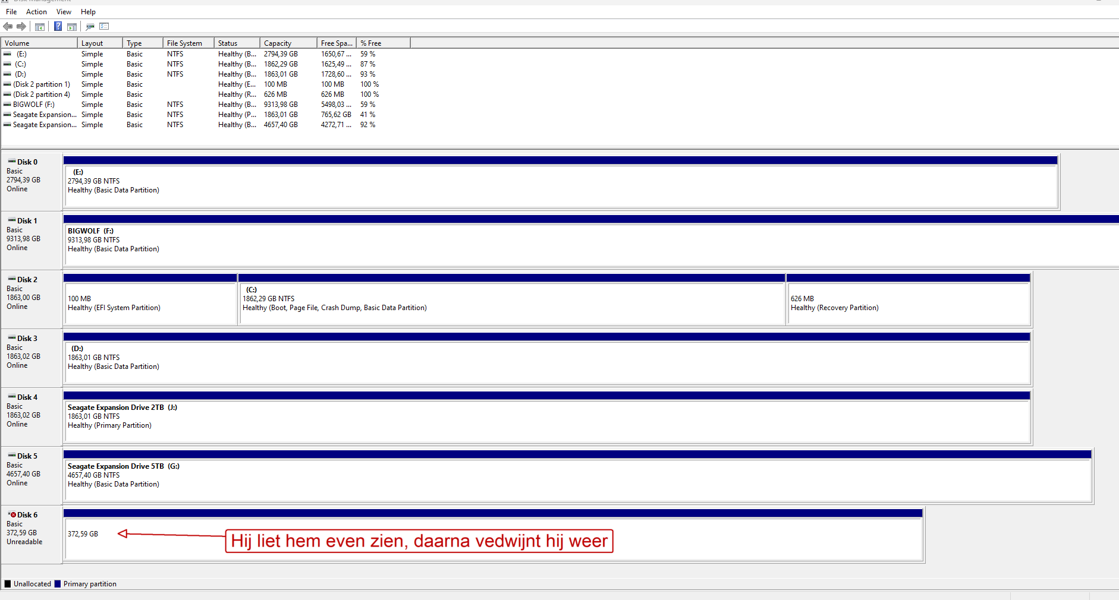Select the unreadable Disk 6 error icon
Screen dimensions: 1119x600
(12, 514)
